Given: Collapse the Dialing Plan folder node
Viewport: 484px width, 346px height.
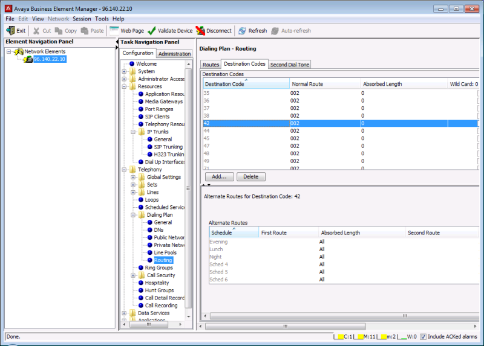Looking at the screenshot, I should (133, 215).
